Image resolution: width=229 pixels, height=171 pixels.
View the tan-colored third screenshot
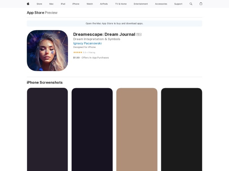click(x=137, y=129)
